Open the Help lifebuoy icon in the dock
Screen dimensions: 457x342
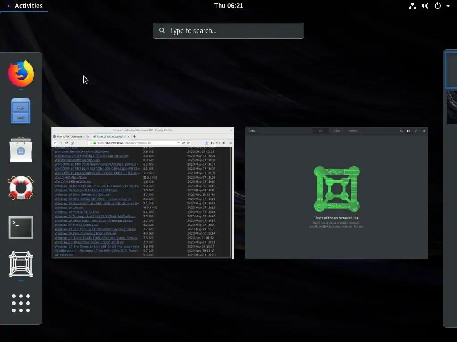[21, 188]
